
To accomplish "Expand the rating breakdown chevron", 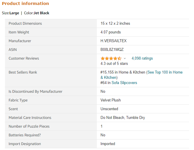I will tap(125, 58).
